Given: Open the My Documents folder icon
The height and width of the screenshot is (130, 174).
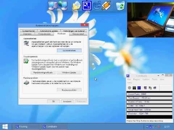Looking at the screenshot, I should (x=76, y=6).
